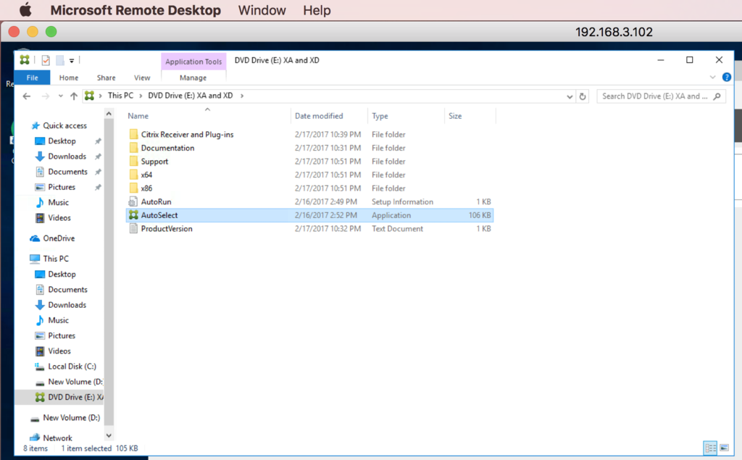
Task: Open Desktop under This PC
Action: [x=62, y=274]
